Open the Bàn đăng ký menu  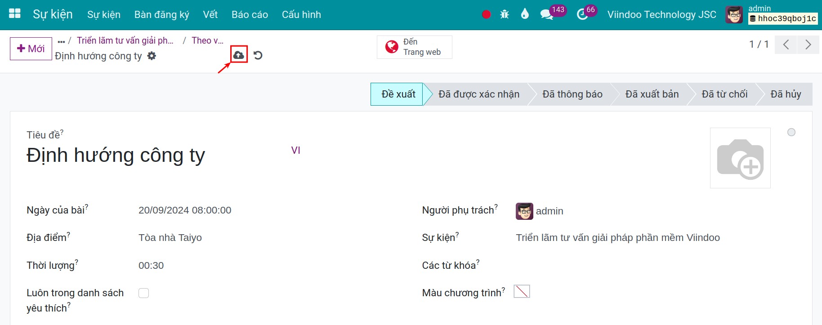[x=162, y=14]
